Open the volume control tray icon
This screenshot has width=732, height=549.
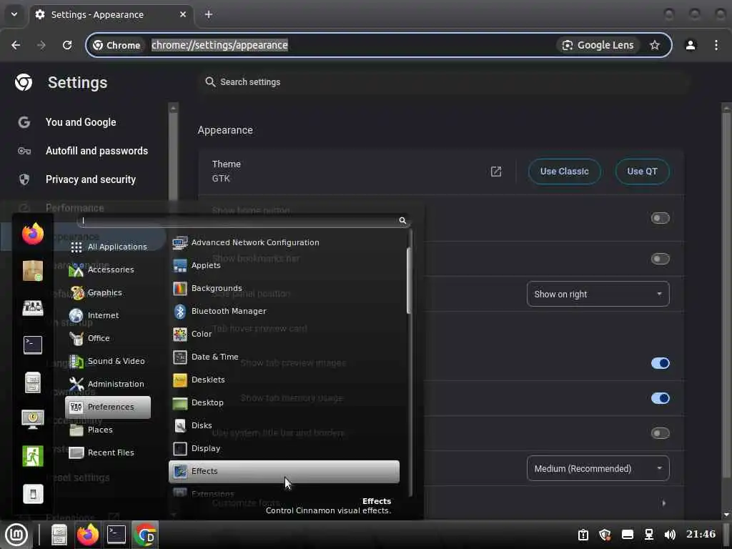(670, 535)
